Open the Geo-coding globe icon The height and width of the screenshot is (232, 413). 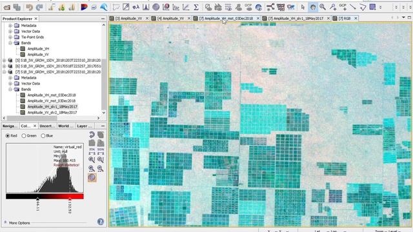(x=259, y=7)
